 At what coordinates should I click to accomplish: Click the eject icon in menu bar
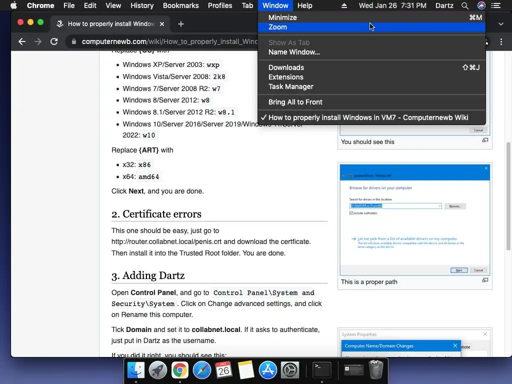344,5
